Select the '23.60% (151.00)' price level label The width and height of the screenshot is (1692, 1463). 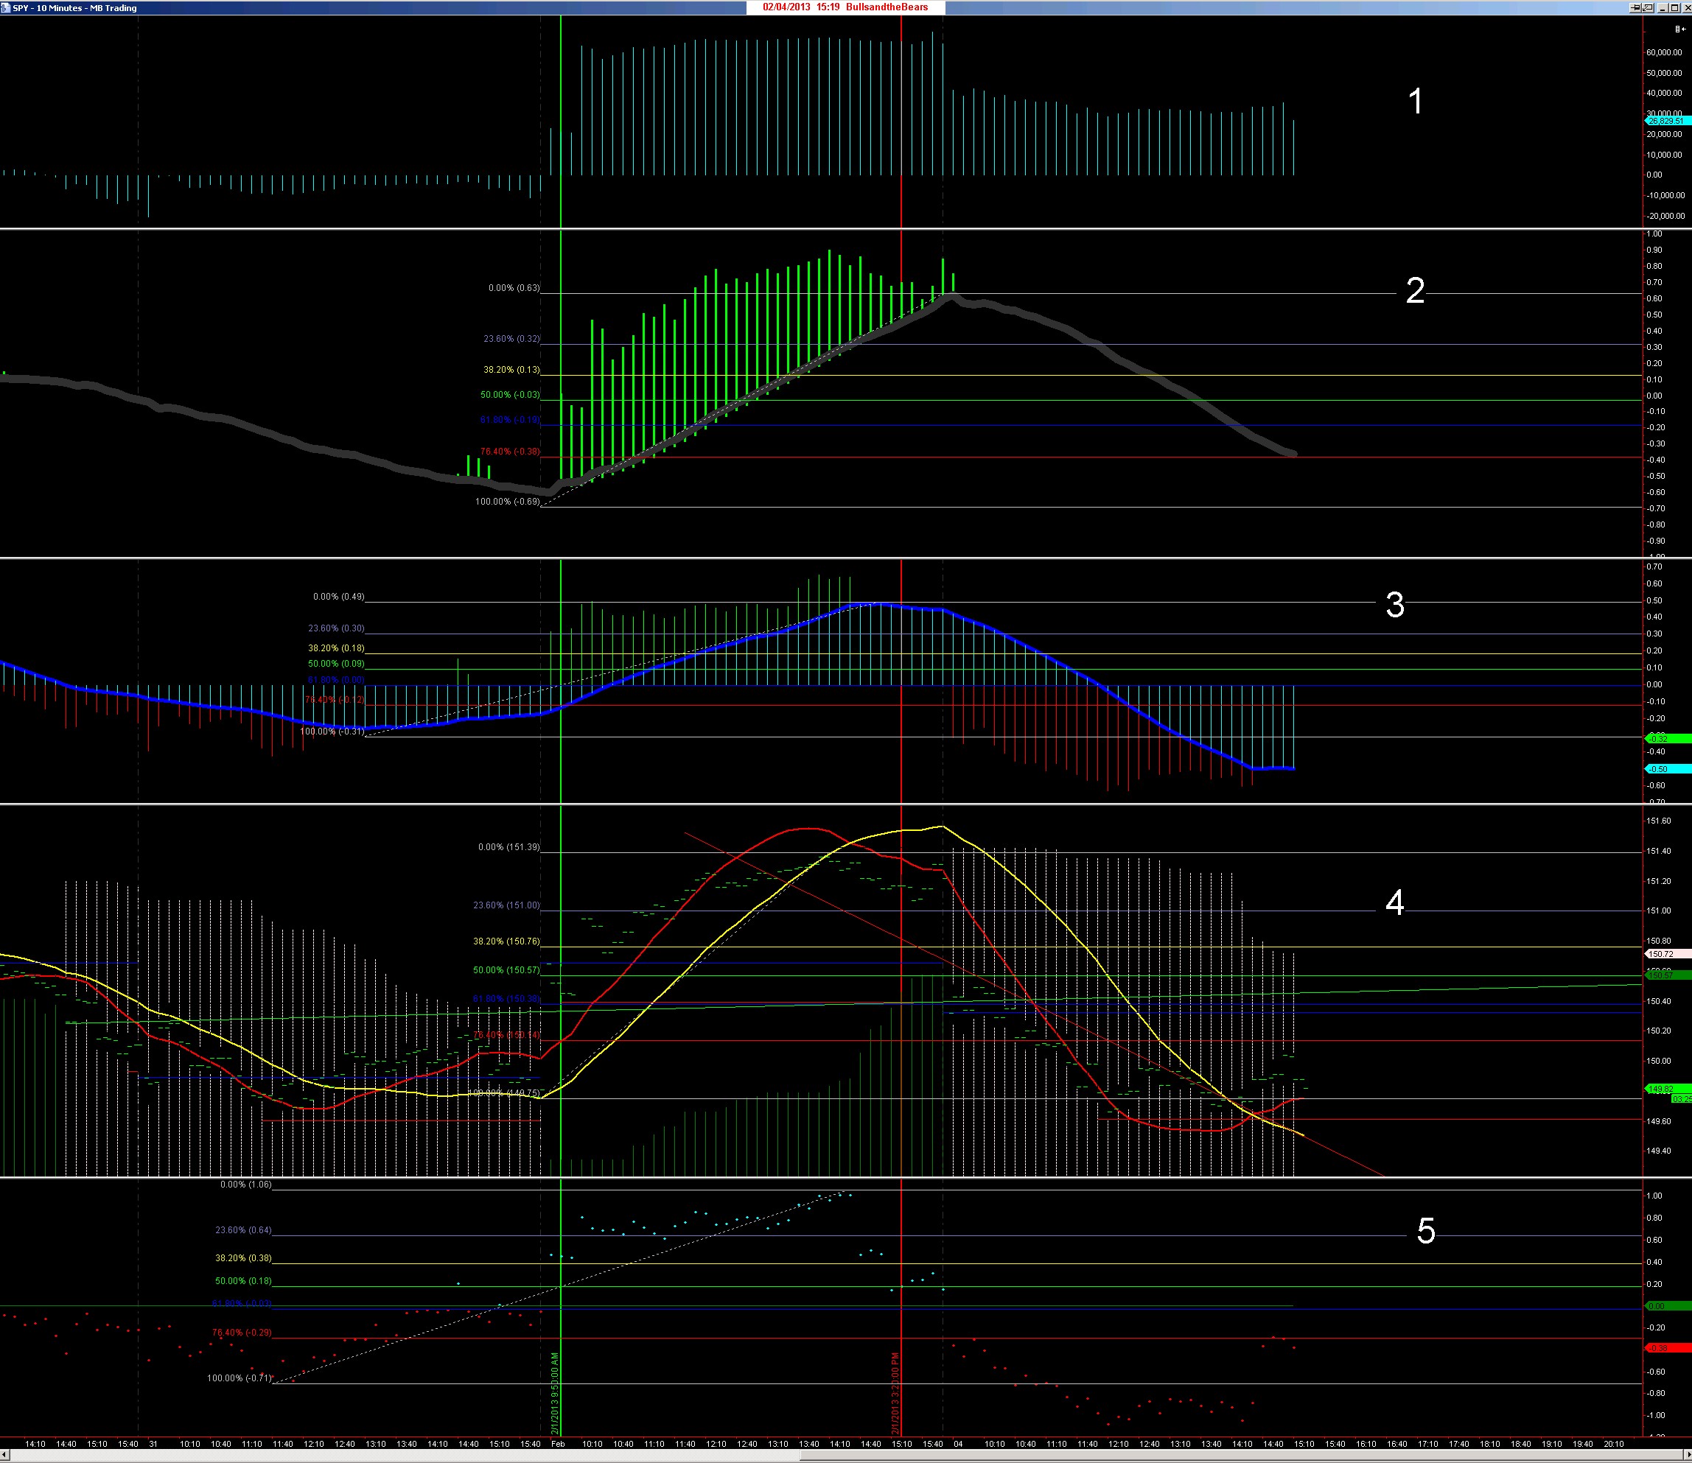point(506,905)
